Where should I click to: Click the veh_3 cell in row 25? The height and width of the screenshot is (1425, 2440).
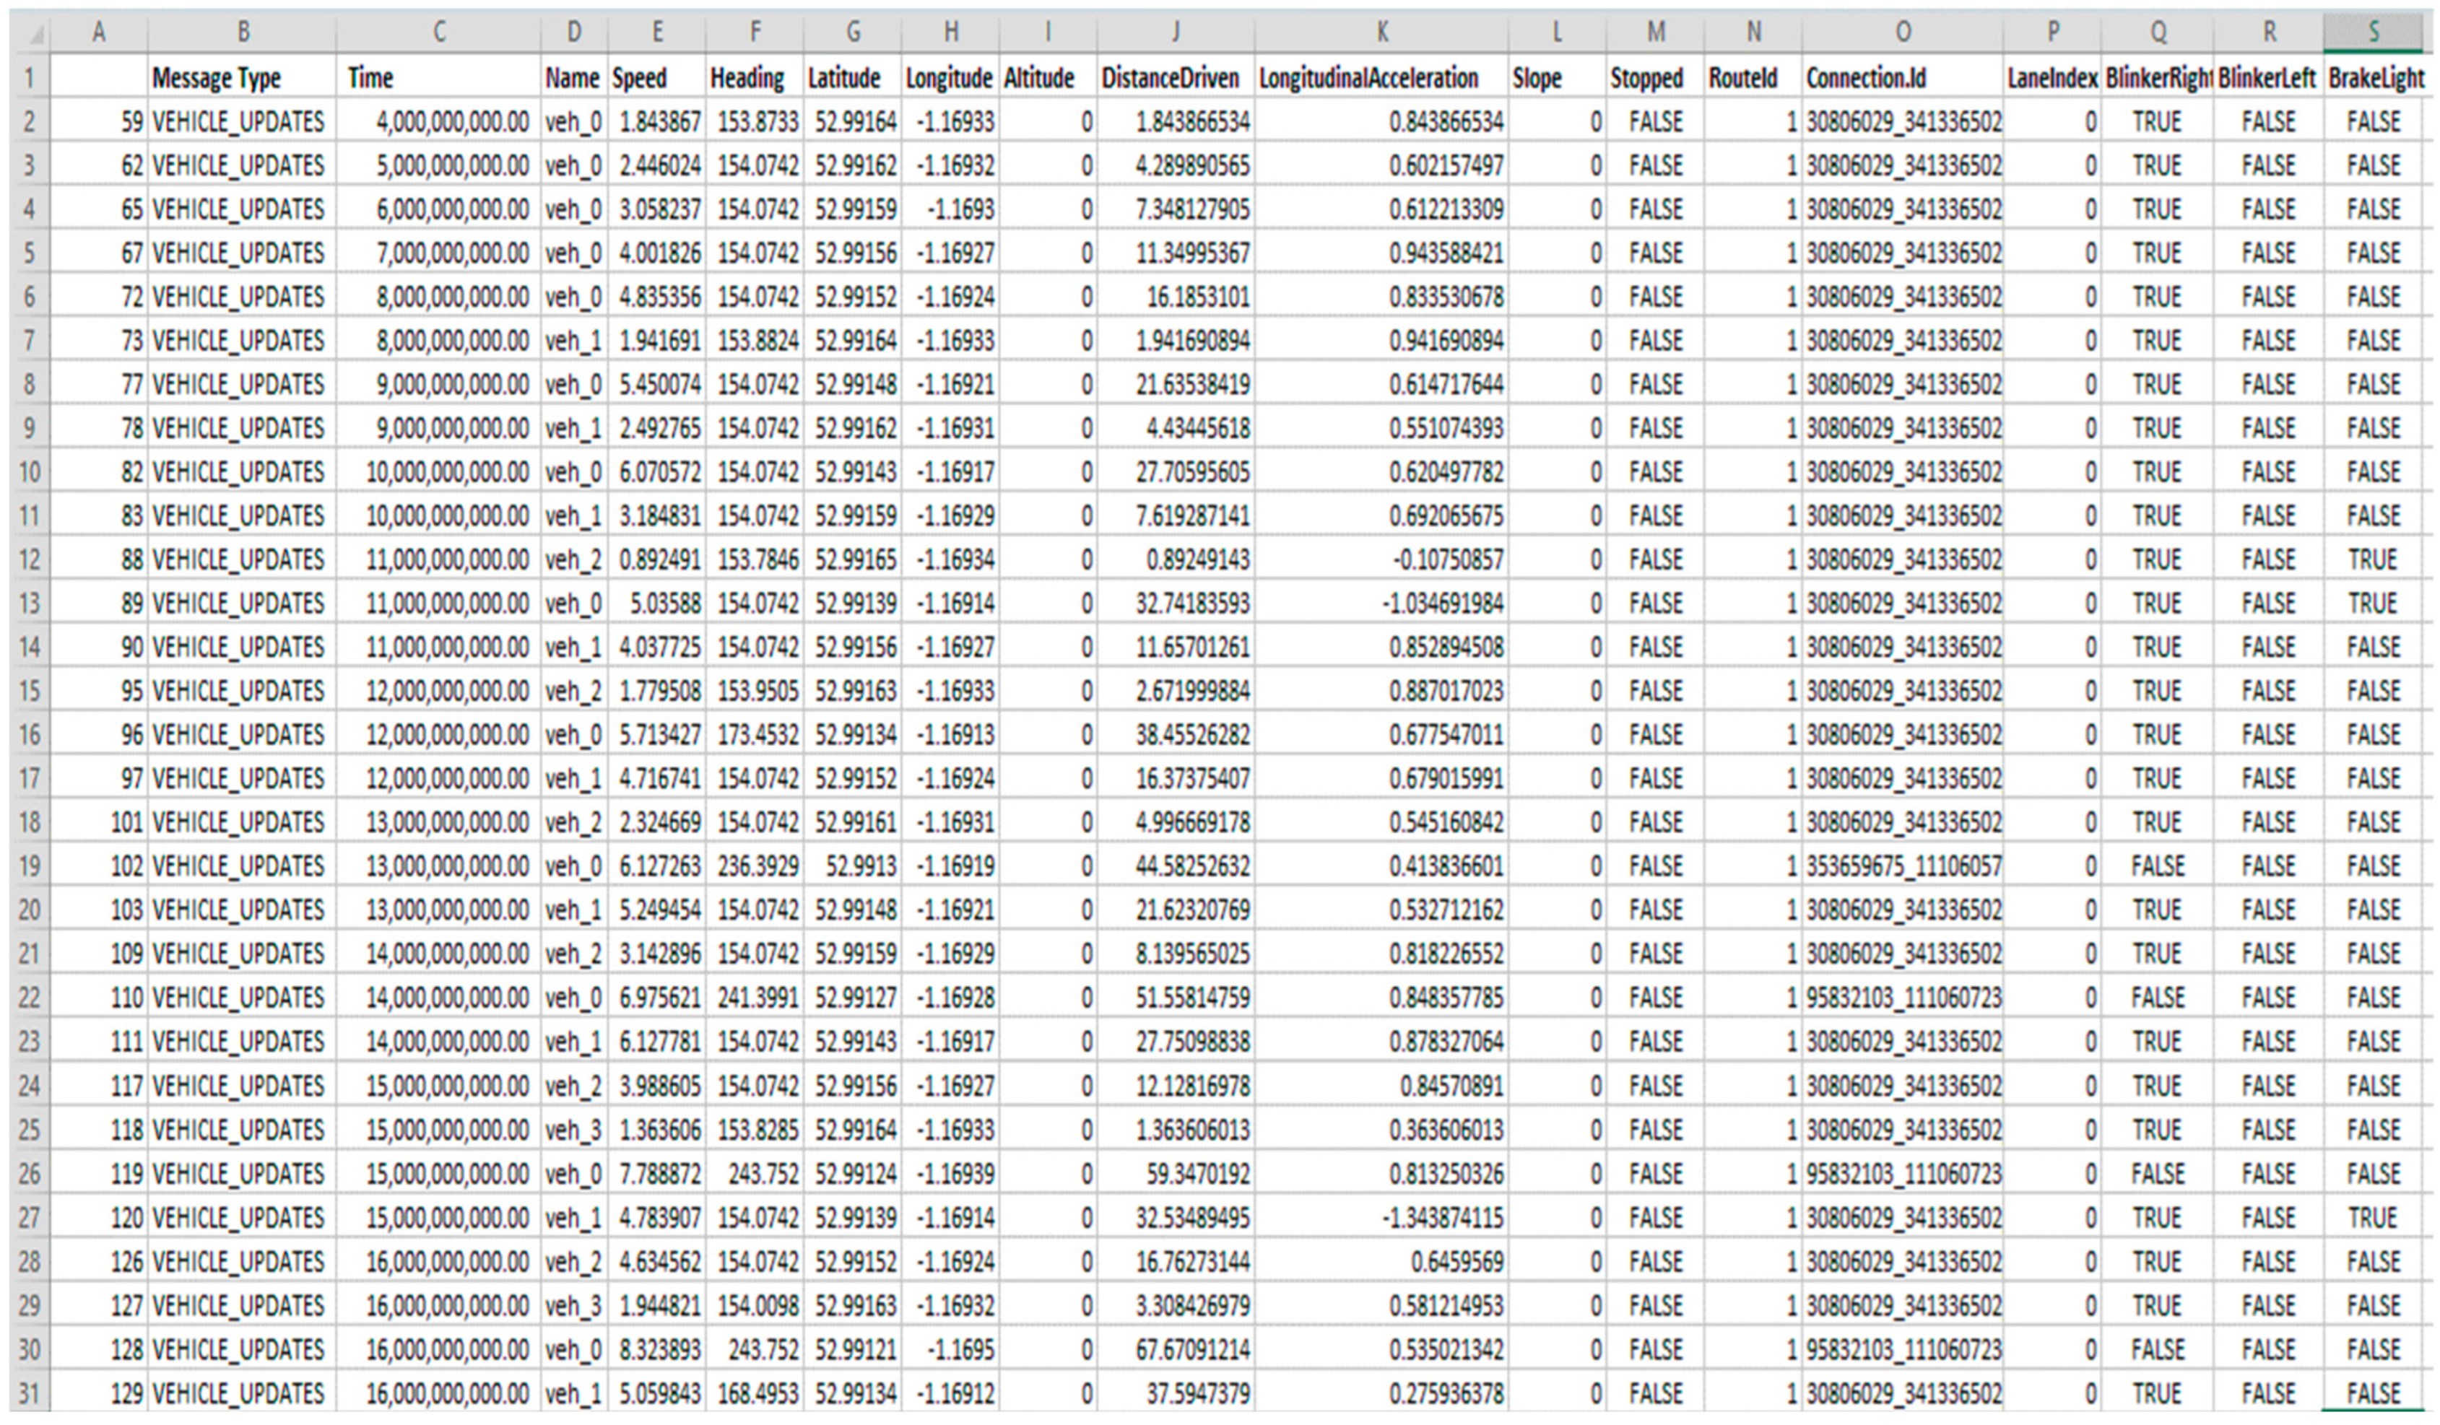tap(573, 1130)
